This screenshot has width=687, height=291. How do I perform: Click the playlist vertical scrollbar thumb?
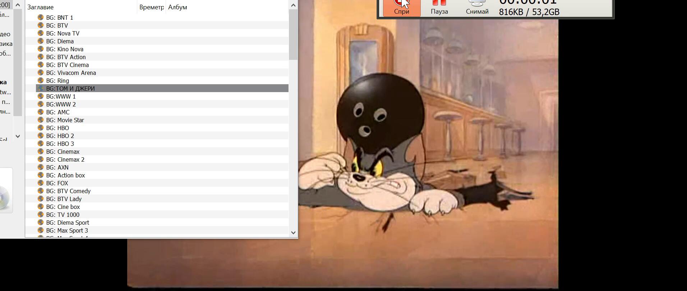tap(293, 34)
